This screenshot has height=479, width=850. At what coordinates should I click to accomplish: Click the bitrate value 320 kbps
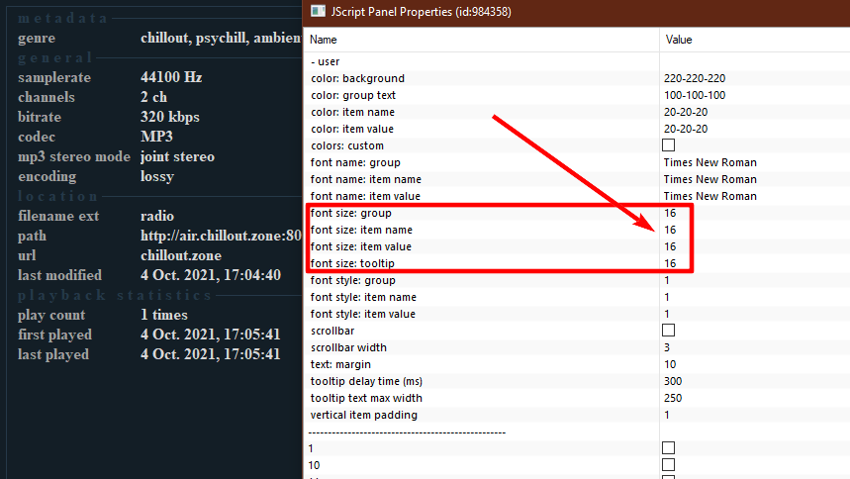pyautogui.click(x=169, y=117)
